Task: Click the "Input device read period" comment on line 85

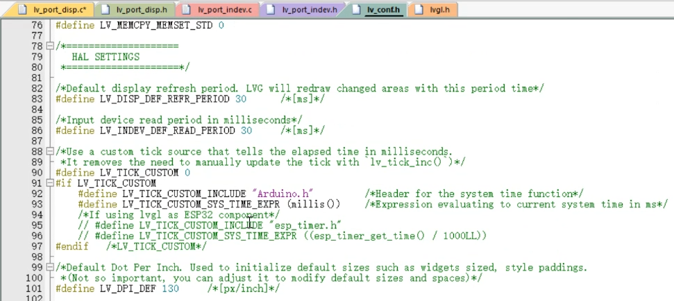Action: click(x=179, y=120)
